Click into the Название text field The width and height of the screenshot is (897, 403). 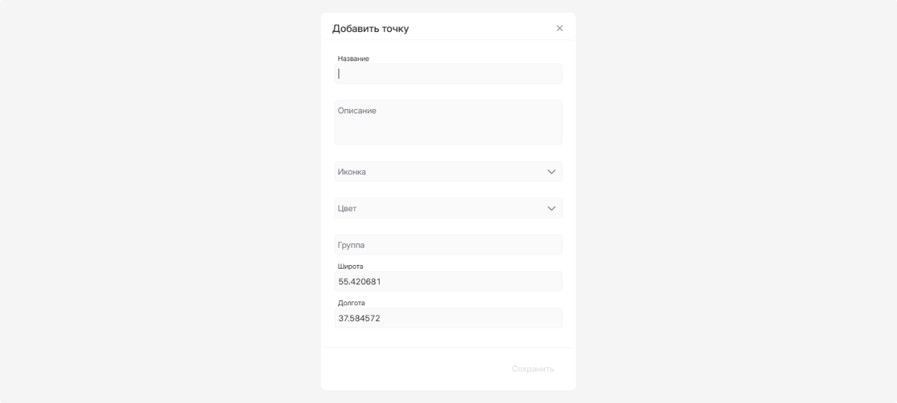point(449,74)
